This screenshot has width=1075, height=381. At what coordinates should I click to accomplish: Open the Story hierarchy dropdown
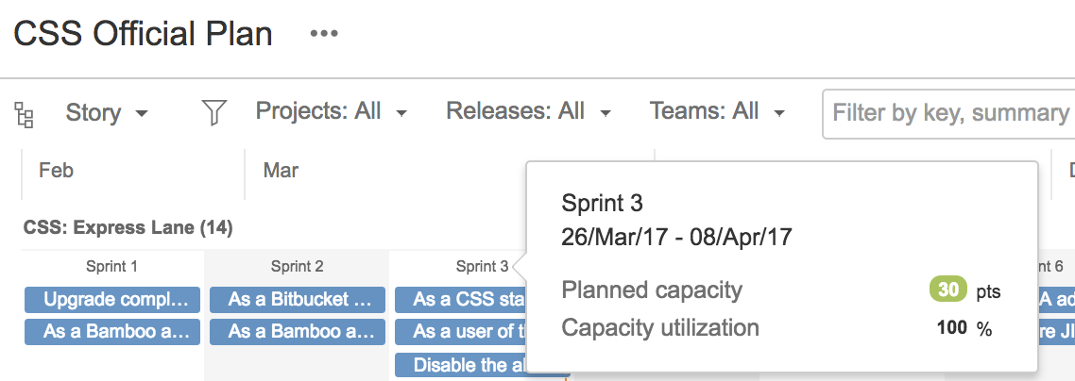pyautogui.click(x=106, y=113)
